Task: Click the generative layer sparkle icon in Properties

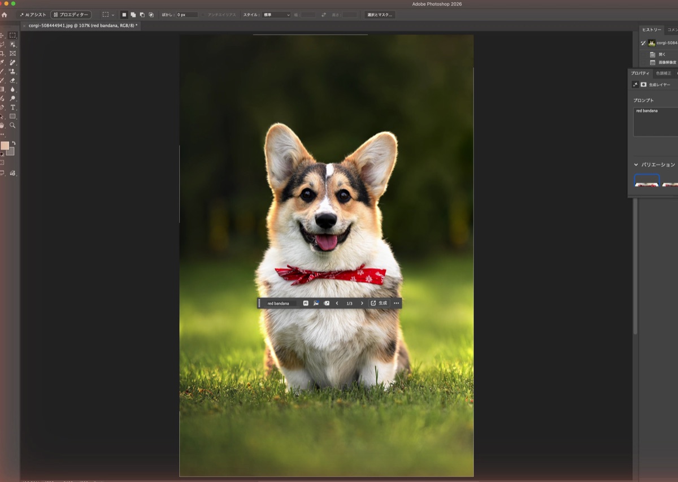Action: pos(635,85)
